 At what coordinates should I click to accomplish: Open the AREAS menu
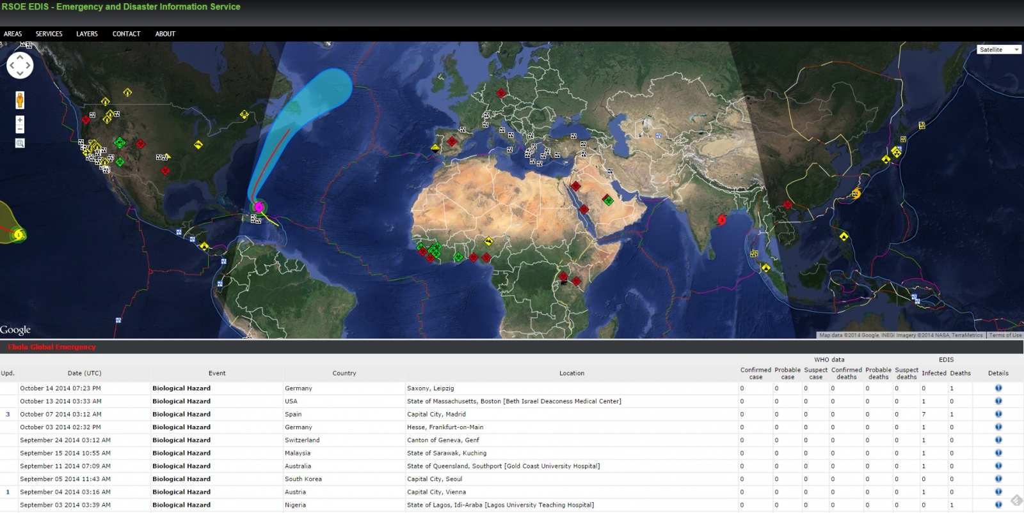[13, 34]
